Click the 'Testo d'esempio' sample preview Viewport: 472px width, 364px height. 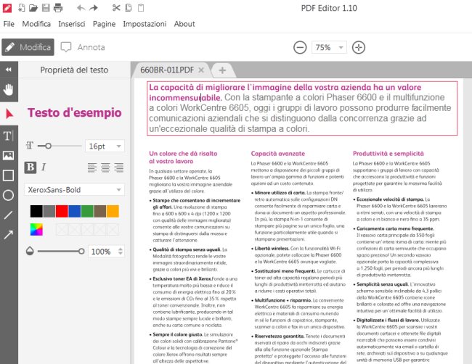click(x=75, y=112)
